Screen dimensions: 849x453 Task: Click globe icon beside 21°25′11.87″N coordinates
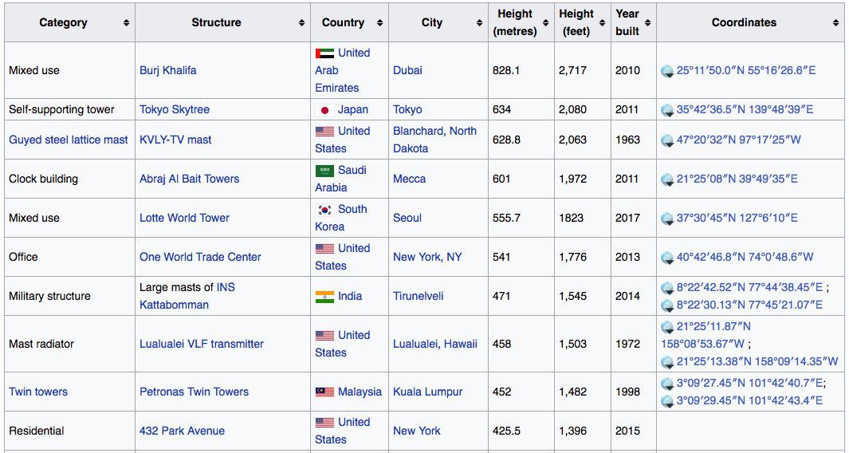(x=667, y=327)
